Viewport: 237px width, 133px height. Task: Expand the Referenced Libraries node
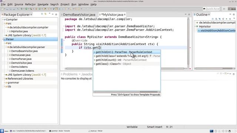(x=4, y=79)
